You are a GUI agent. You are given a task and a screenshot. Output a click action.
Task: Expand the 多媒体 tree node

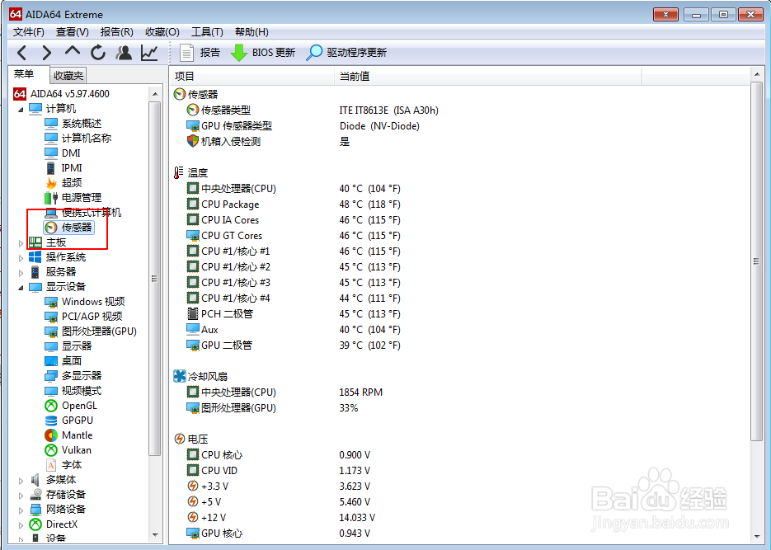tap(21, 480)
